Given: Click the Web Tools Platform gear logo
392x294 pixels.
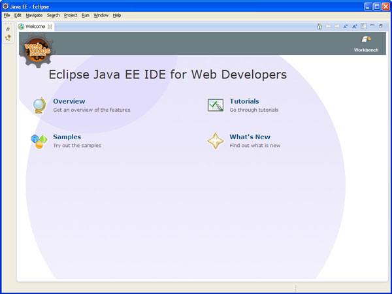Looking at the screenshot, I should tap(37, 50).
